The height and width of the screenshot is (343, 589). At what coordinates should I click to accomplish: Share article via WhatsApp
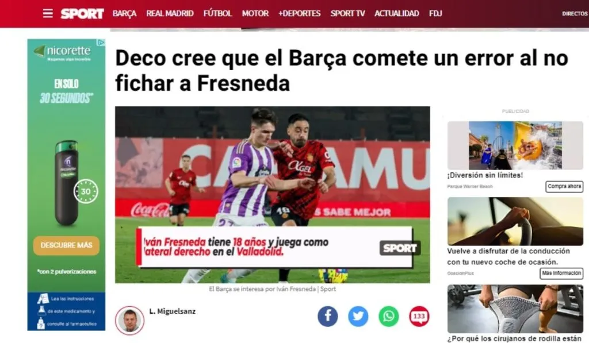click(388, 316)
